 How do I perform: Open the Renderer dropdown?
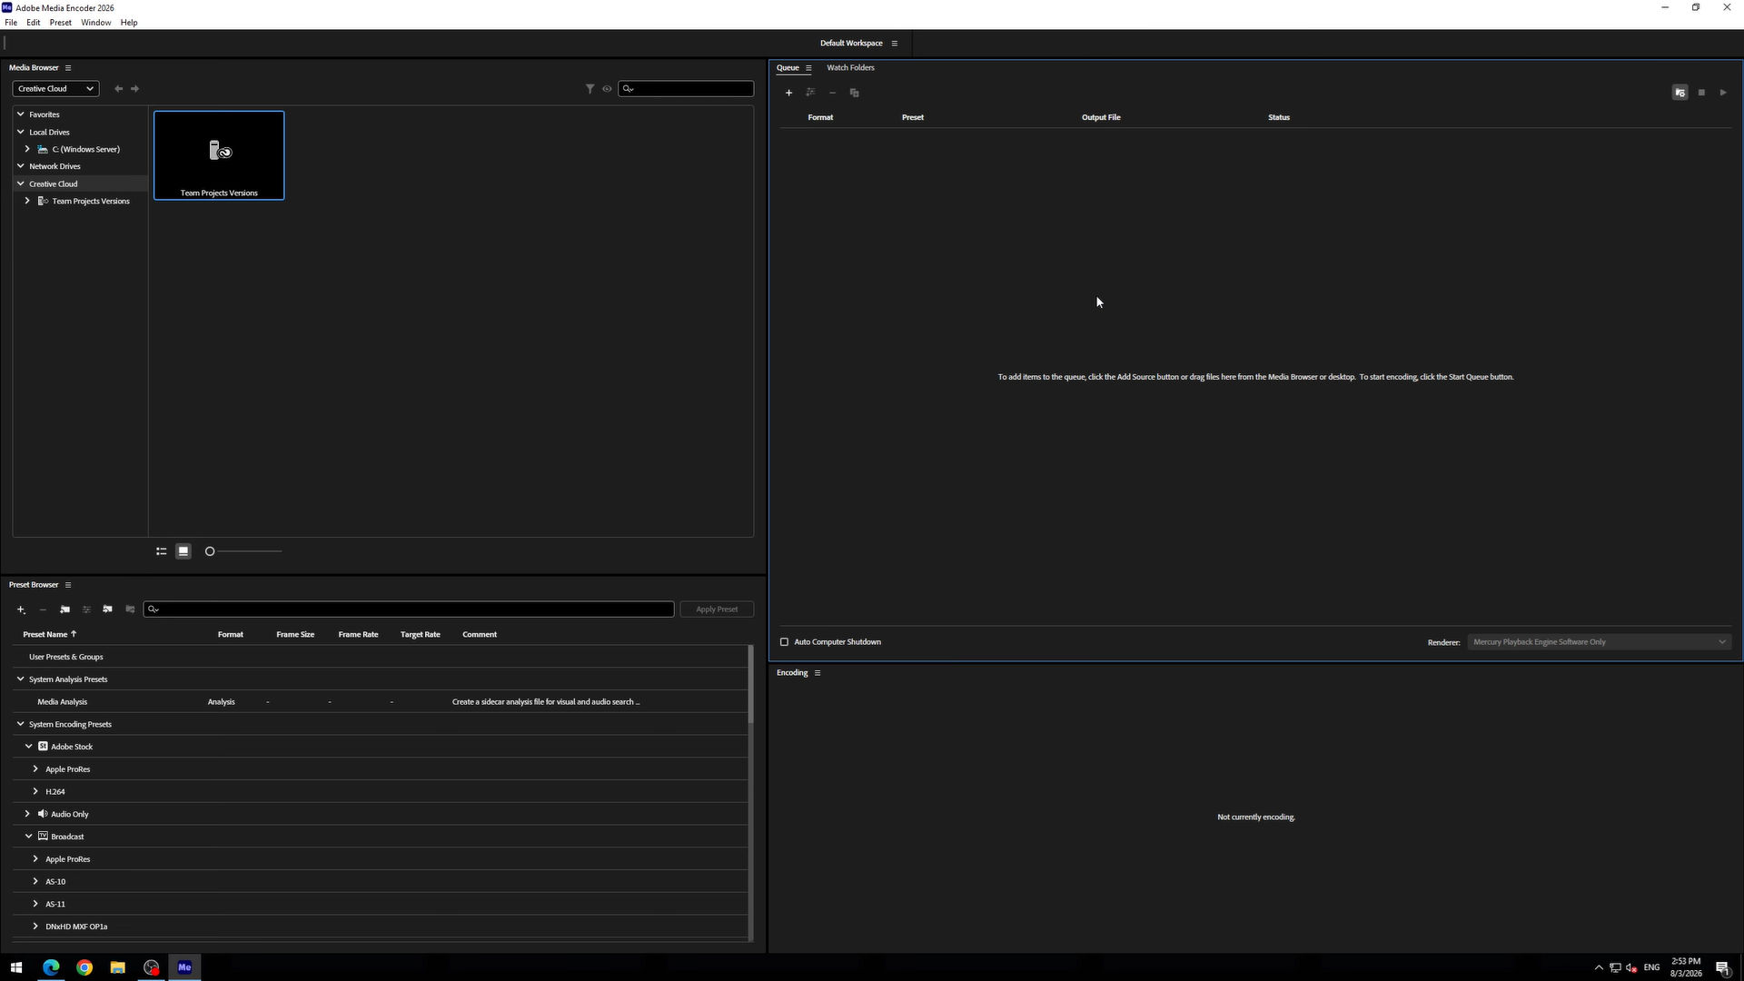click(1599, 642)
